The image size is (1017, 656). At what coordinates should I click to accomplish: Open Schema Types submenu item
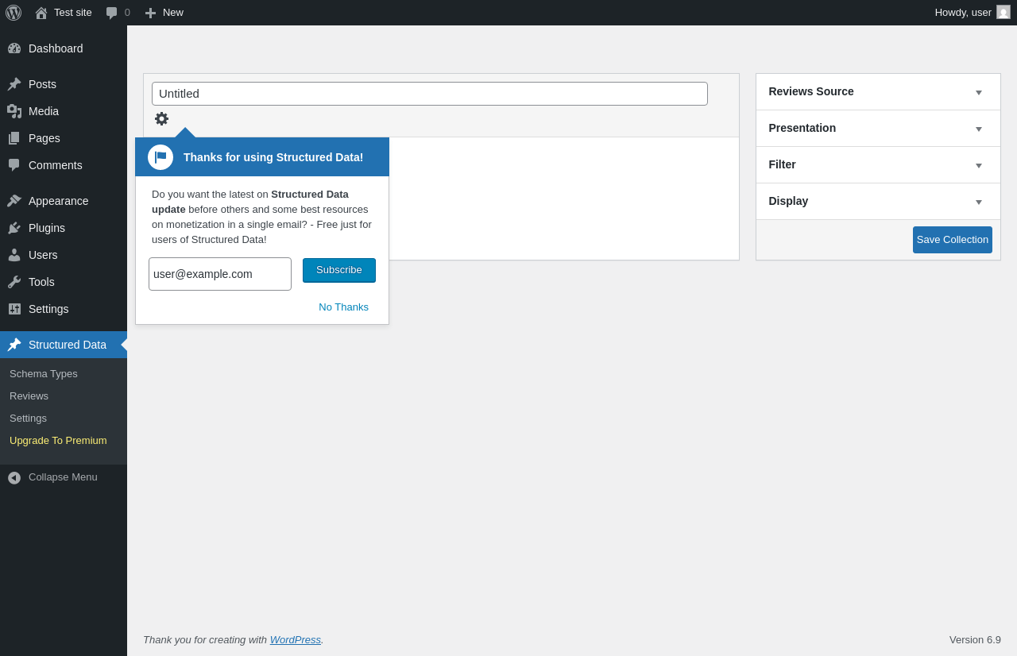44,374
